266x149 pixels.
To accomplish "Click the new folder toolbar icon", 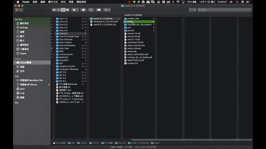I will (x=83, y=10).
